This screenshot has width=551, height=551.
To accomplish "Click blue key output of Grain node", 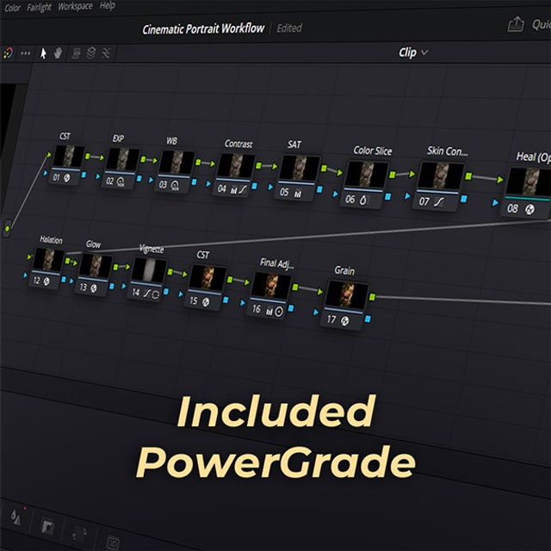I will click(368, 319).
